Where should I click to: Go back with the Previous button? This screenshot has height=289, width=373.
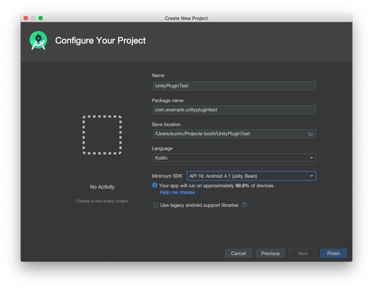(270, 253)
